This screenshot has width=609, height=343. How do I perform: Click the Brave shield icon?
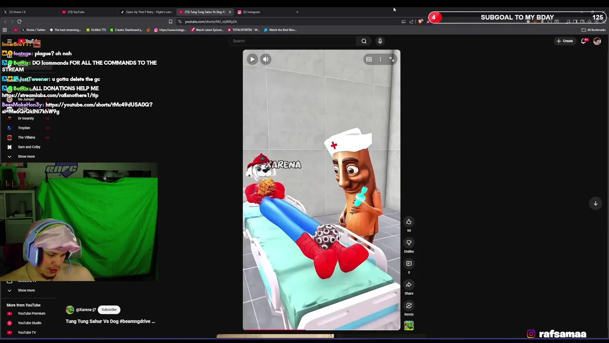tap(420, 21)
